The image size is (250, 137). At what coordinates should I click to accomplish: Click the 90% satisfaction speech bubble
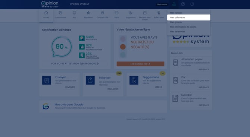point(62,47)
